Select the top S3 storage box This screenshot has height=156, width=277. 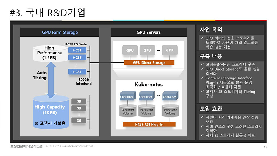pos(79,101)
